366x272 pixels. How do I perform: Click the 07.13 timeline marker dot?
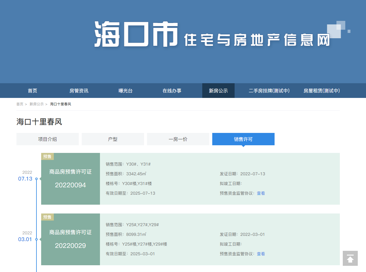click(x=36, y=179)
